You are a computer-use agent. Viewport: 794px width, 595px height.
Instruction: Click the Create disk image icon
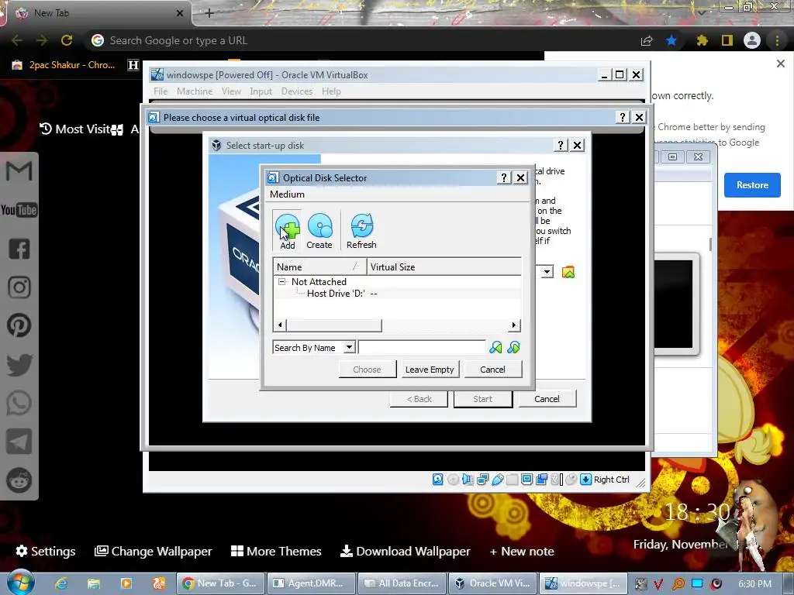pos(319,231)
